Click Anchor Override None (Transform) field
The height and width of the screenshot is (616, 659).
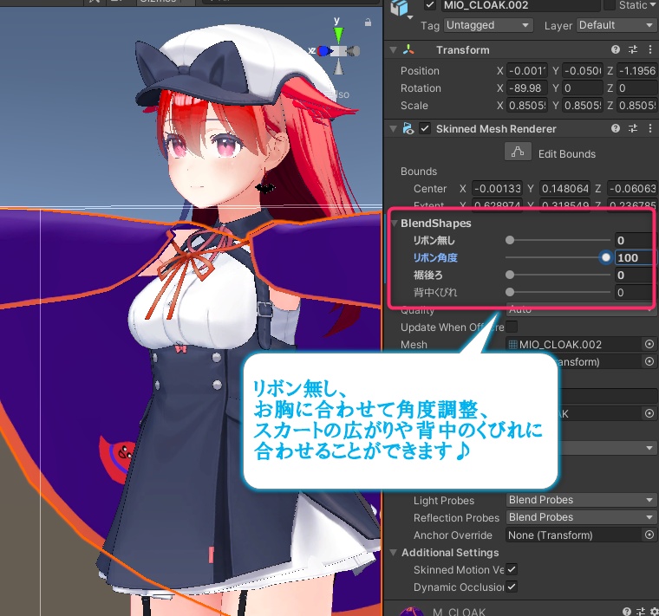574,535
